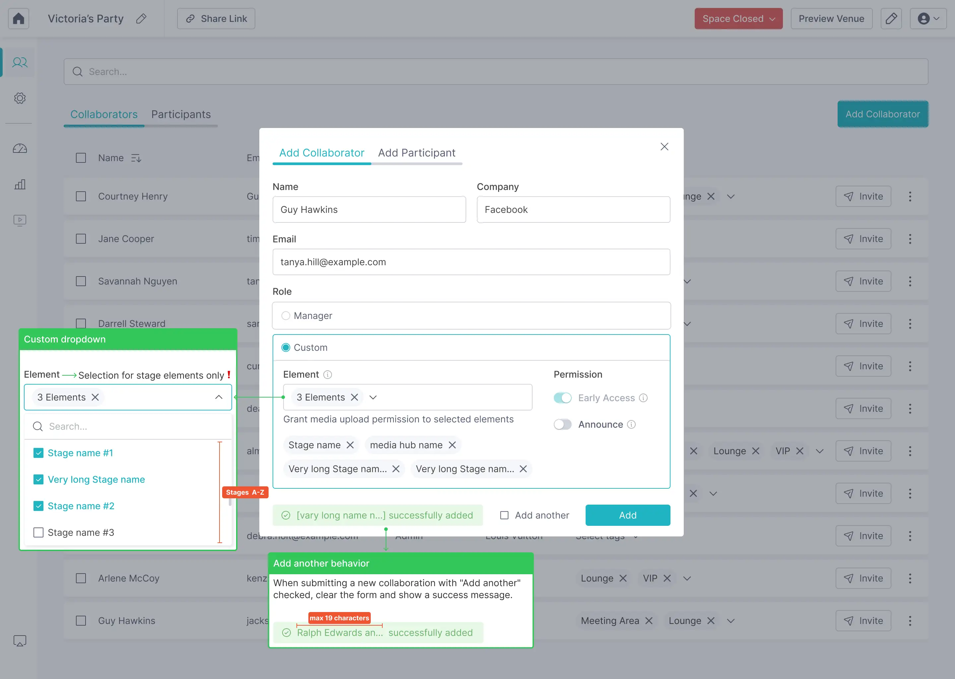Show the Announce info icon
Screen dimensions: 955x679
(631, 424)
